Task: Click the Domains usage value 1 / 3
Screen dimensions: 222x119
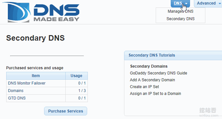Action: pyautogui.click(x=82, y=91)
